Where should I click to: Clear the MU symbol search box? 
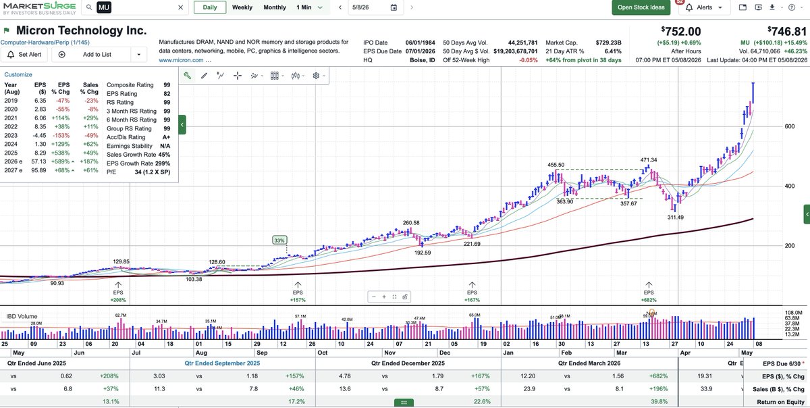[x=180, y=7]
